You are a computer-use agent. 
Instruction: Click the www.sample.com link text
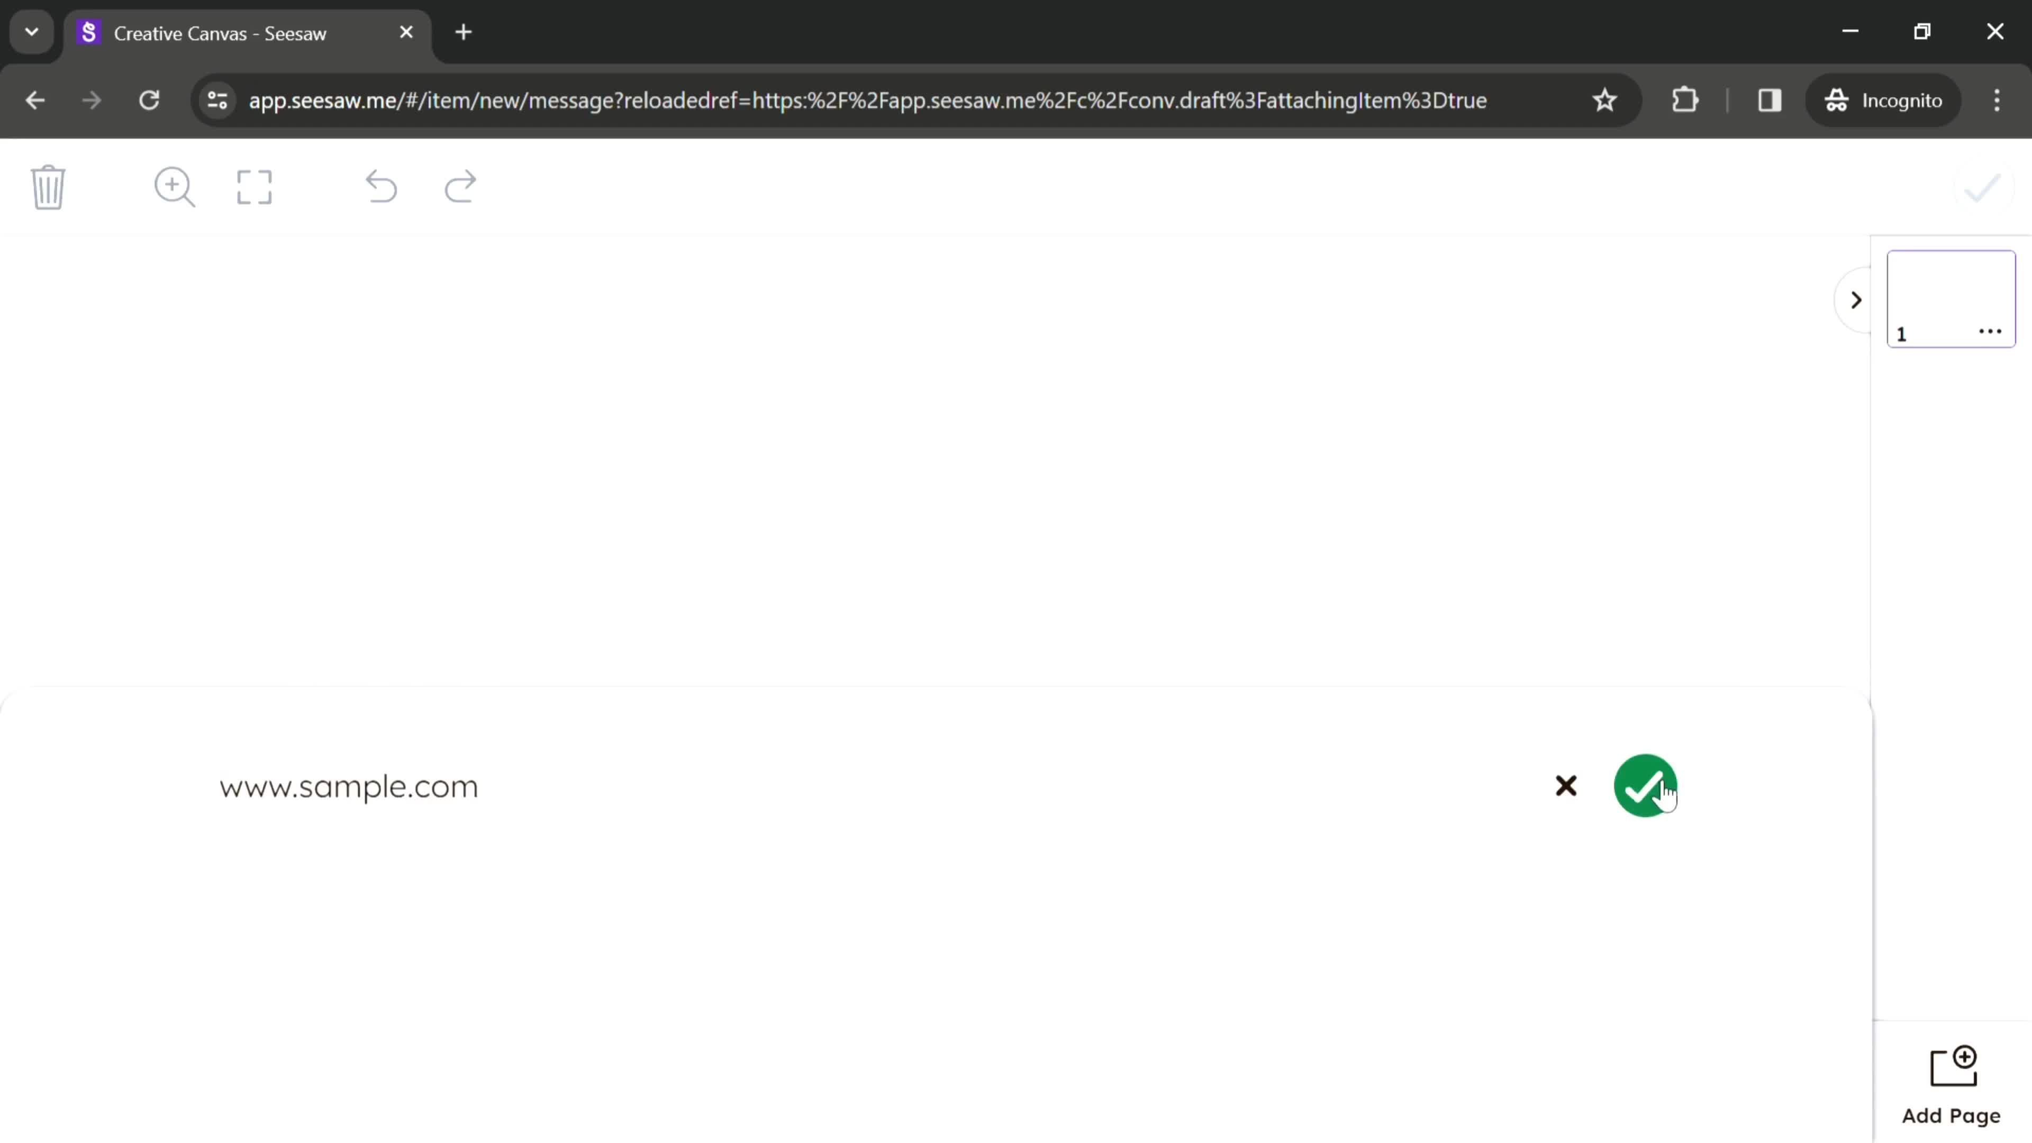point(349,786)
